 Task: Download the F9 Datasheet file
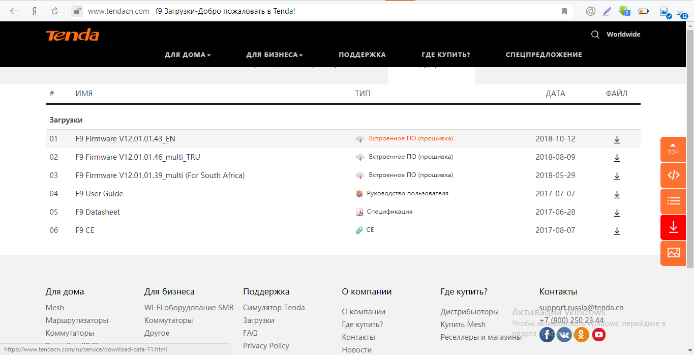(617, 213)
